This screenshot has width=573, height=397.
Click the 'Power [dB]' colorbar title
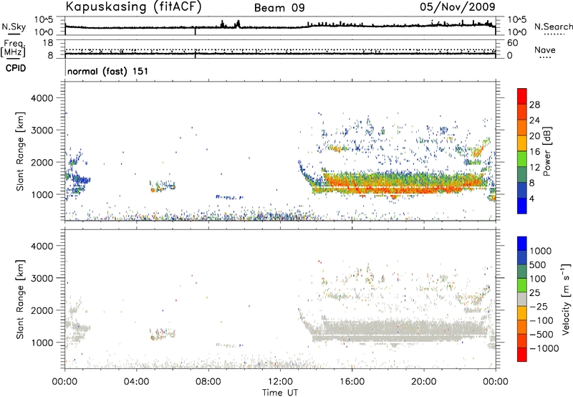tap(546, 151)
